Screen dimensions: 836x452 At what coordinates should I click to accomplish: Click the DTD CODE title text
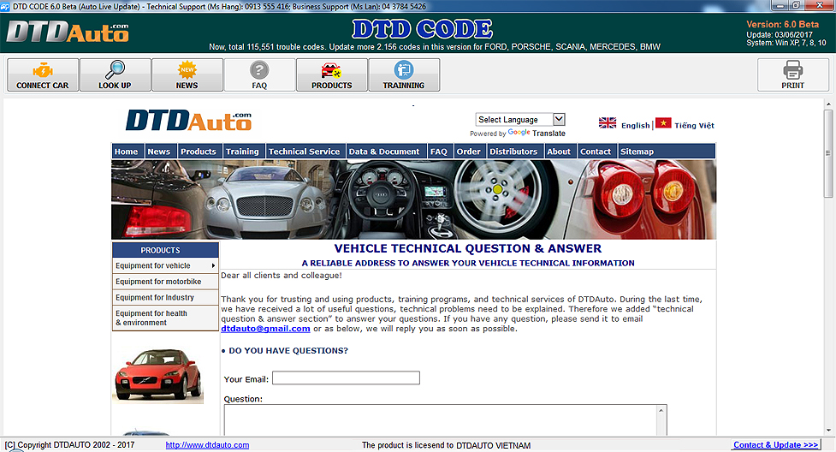tap(422, 29)
